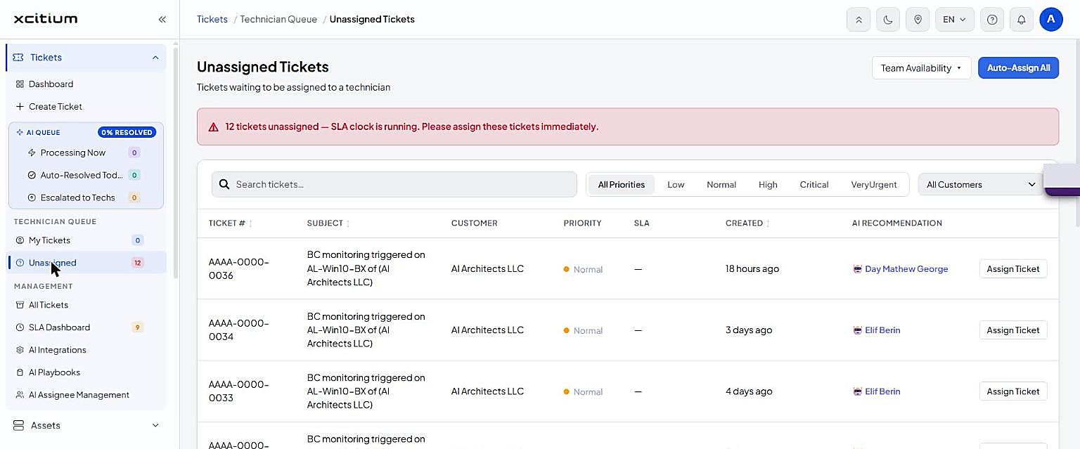Open Team Availability dropdown

921,68
